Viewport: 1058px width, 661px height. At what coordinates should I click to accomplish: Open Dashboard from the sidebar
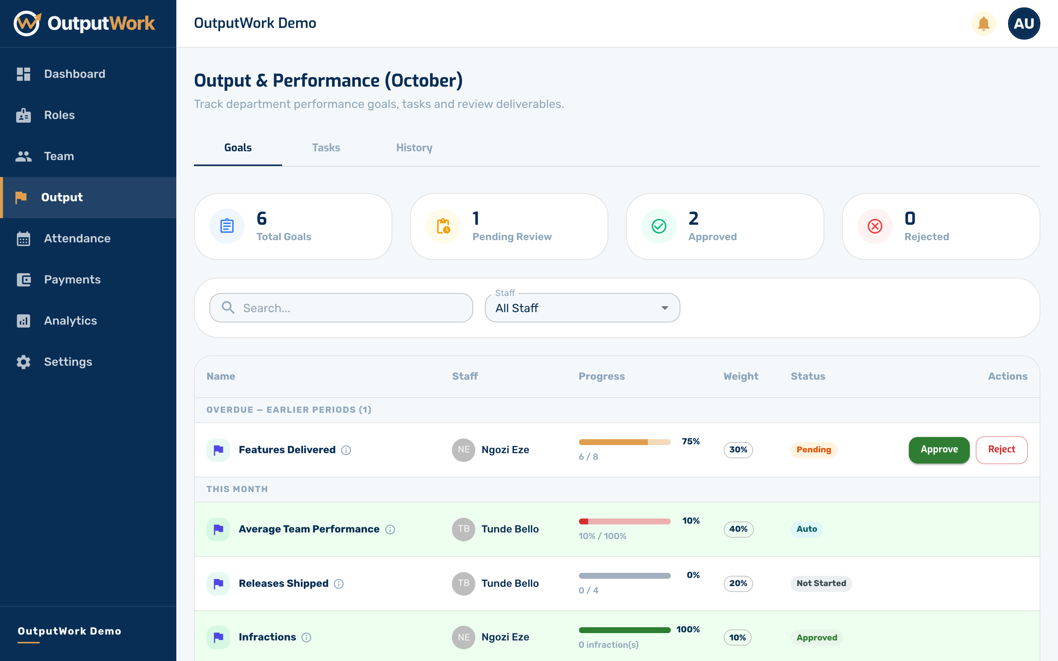tap(88, 74)
